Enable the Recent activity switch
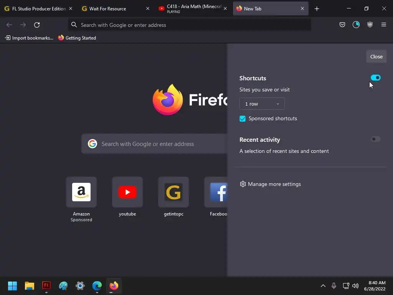This screenshot has width=393, height=295. (x=375, y=139)
